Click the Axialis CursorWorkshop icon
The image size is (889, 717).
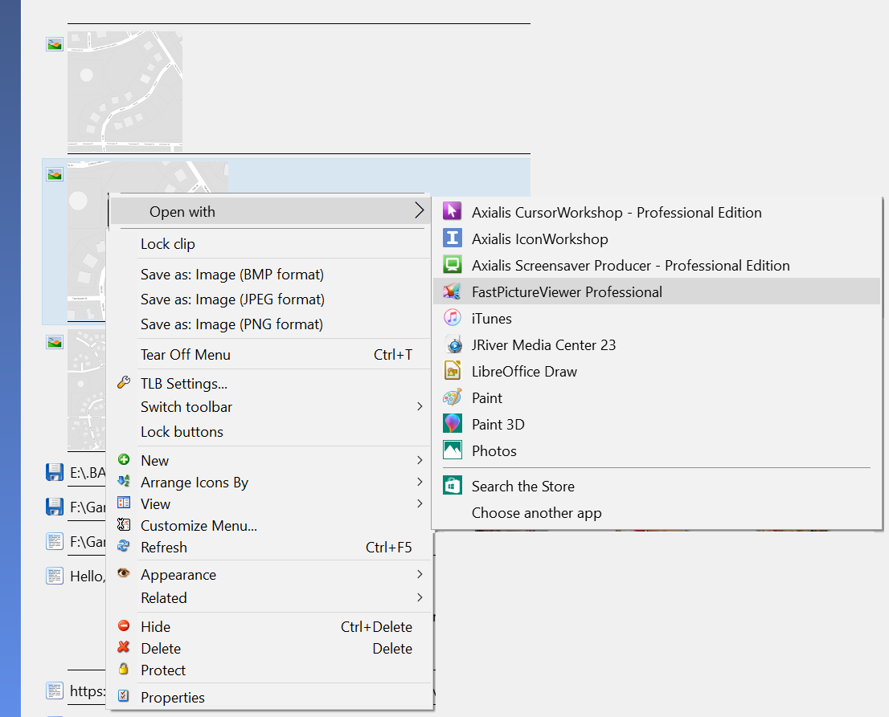tap(453, 212)
